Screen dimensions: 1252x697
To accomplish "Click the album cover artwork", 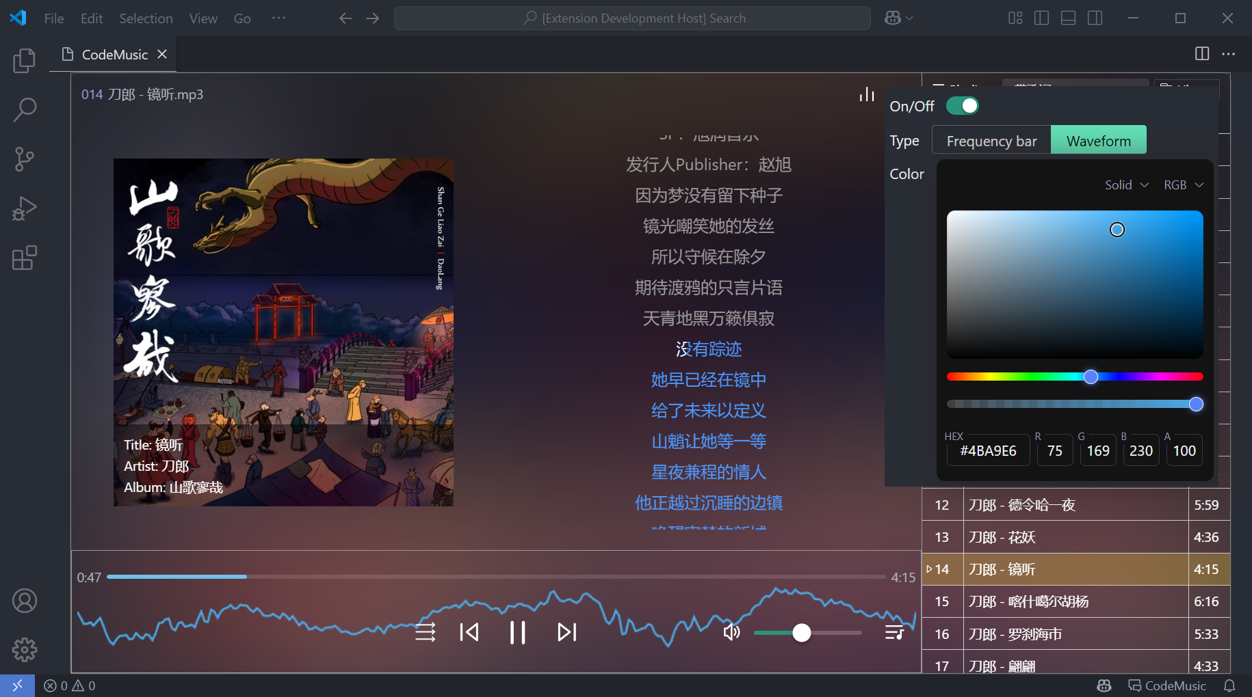I will [283, 332].
